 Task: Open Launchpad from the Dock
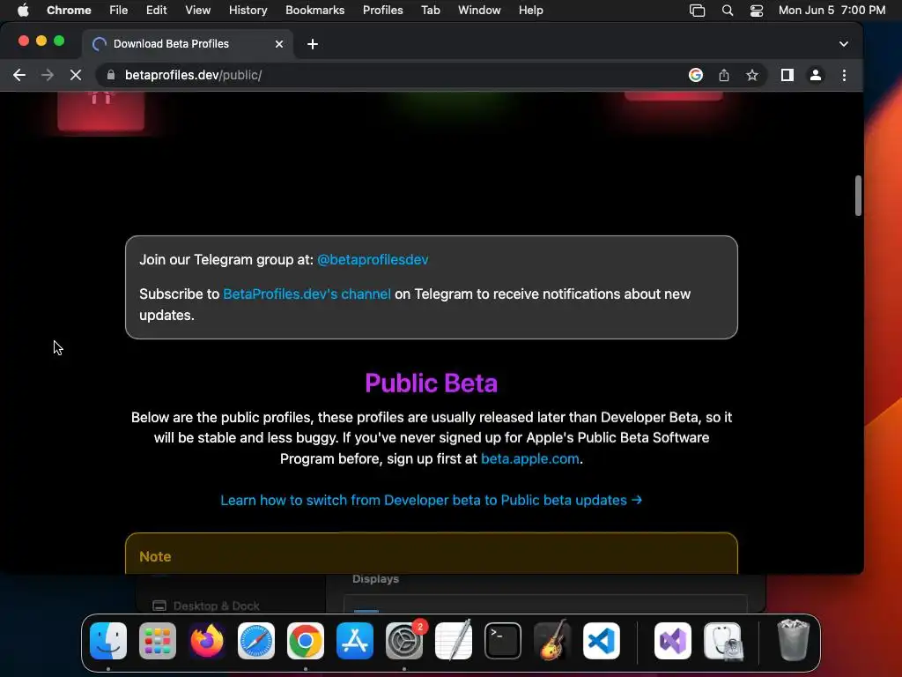[158, 641]
